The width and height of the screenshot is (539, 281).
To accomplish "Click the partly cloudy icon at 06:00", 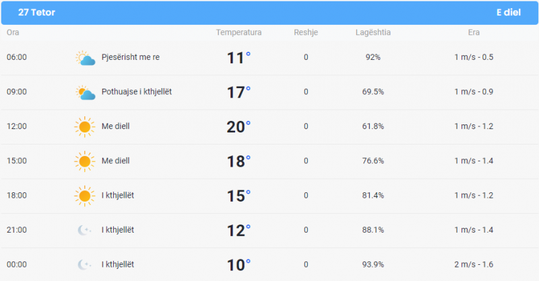I will [86, 58].
